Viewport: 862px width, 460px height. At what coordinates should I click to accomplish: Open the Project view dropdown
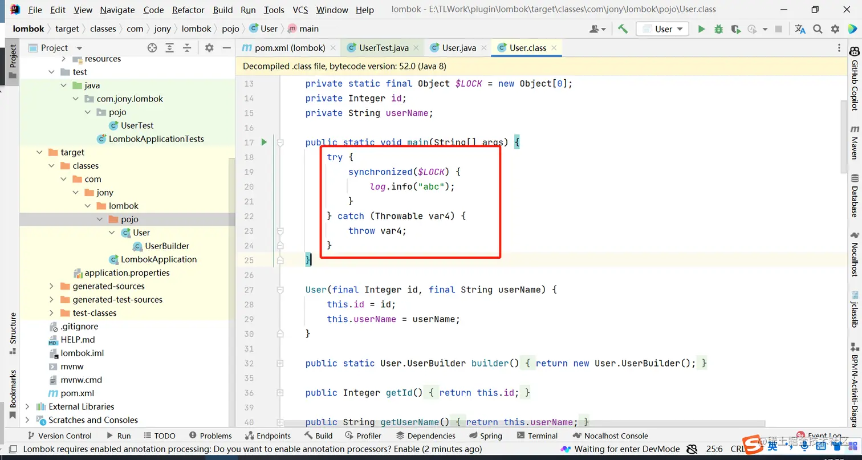[x=79, y=48]
